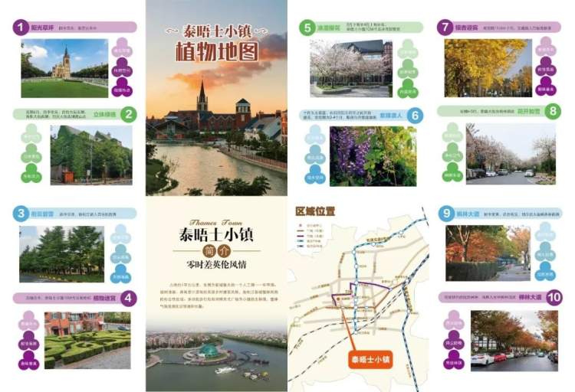Click the green number 8 circle badge

pyautogui.click(x=553, y=111)
